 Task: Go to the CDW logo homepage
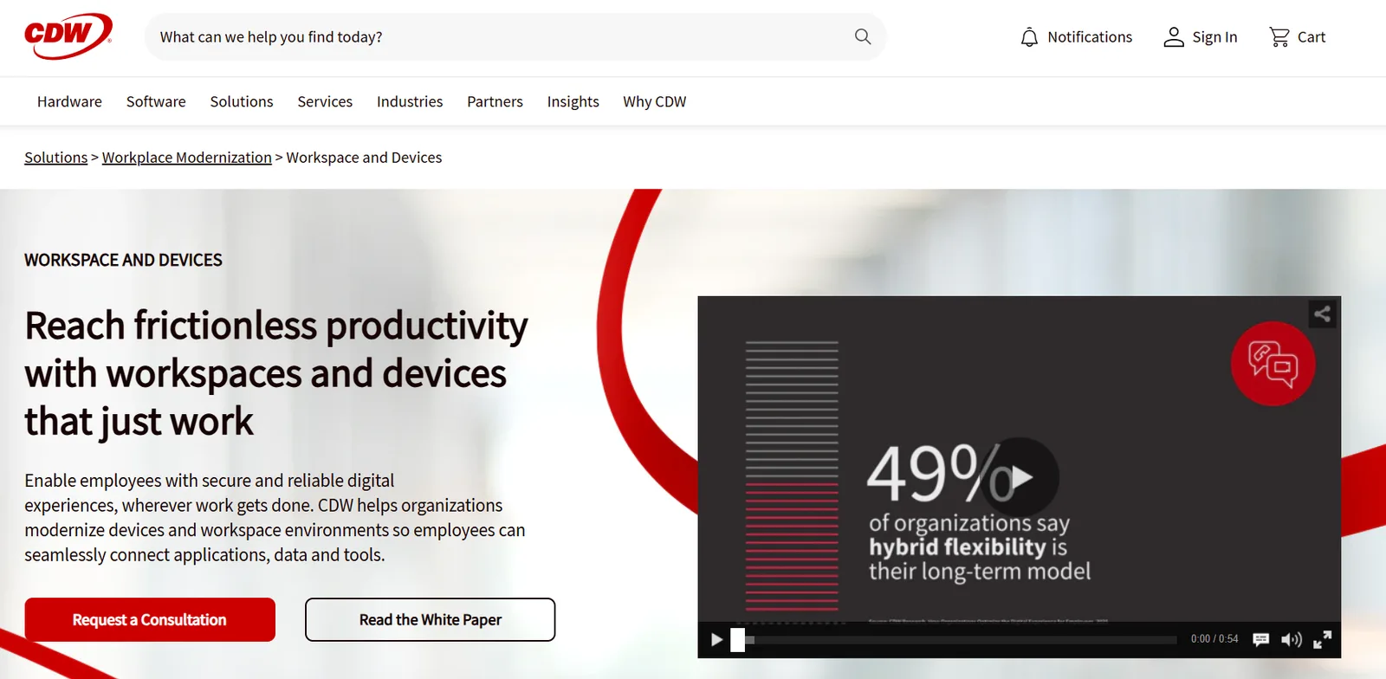[x=68, y=36]
